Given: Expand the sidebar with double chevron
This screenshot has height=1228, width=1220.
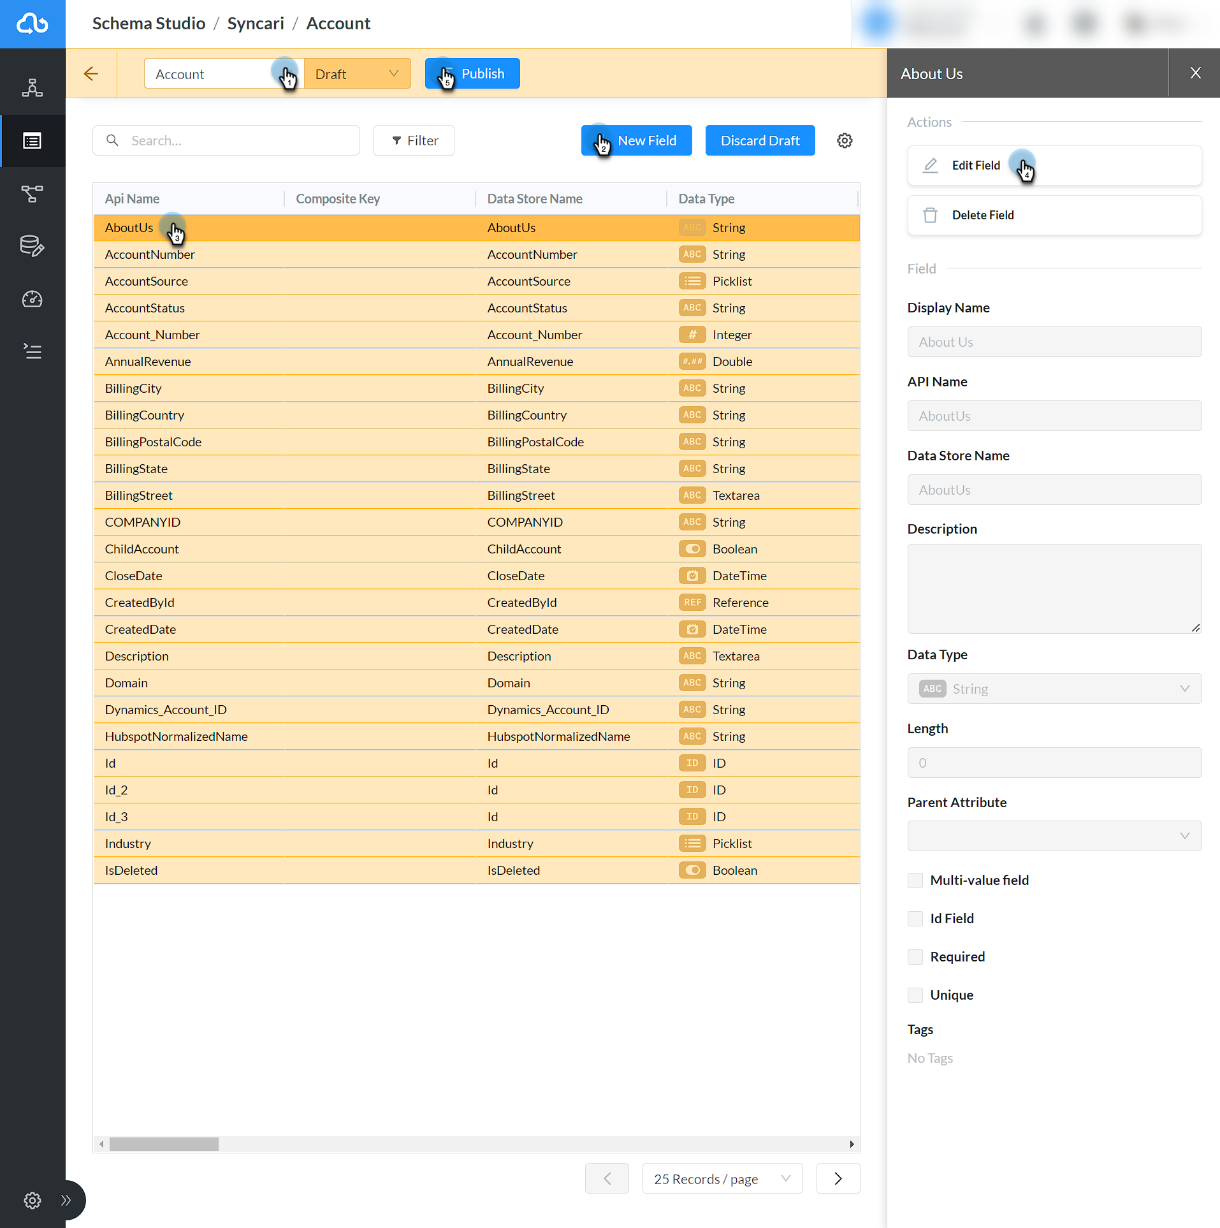Looking at the screenshot, I should (x=66, y=1200).
